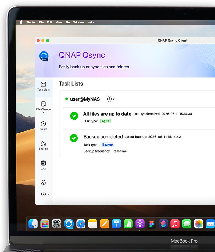215x252 pixels.
Task: Open the Finder menu in menu bar
Action: tap(31, 22)
